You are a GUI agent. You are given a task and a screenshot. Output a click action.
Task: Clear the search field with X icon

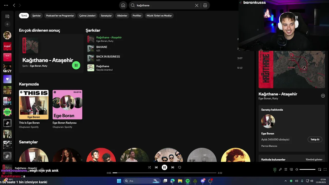pyautogui.click(x=197, y=5)
